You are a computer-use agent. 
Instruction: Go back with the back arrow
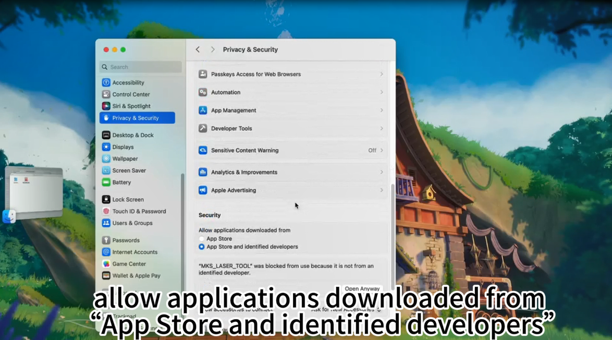(198, 50)
